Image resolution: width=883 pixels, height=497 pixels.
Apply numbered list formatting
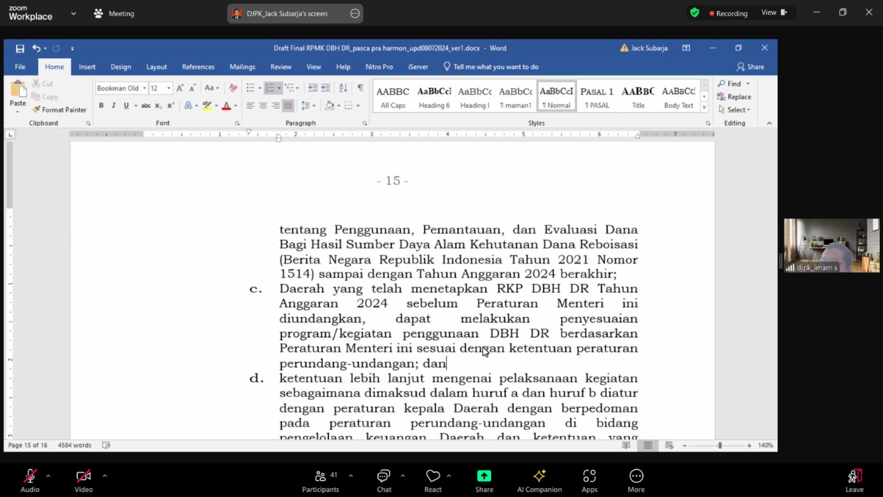270,88
